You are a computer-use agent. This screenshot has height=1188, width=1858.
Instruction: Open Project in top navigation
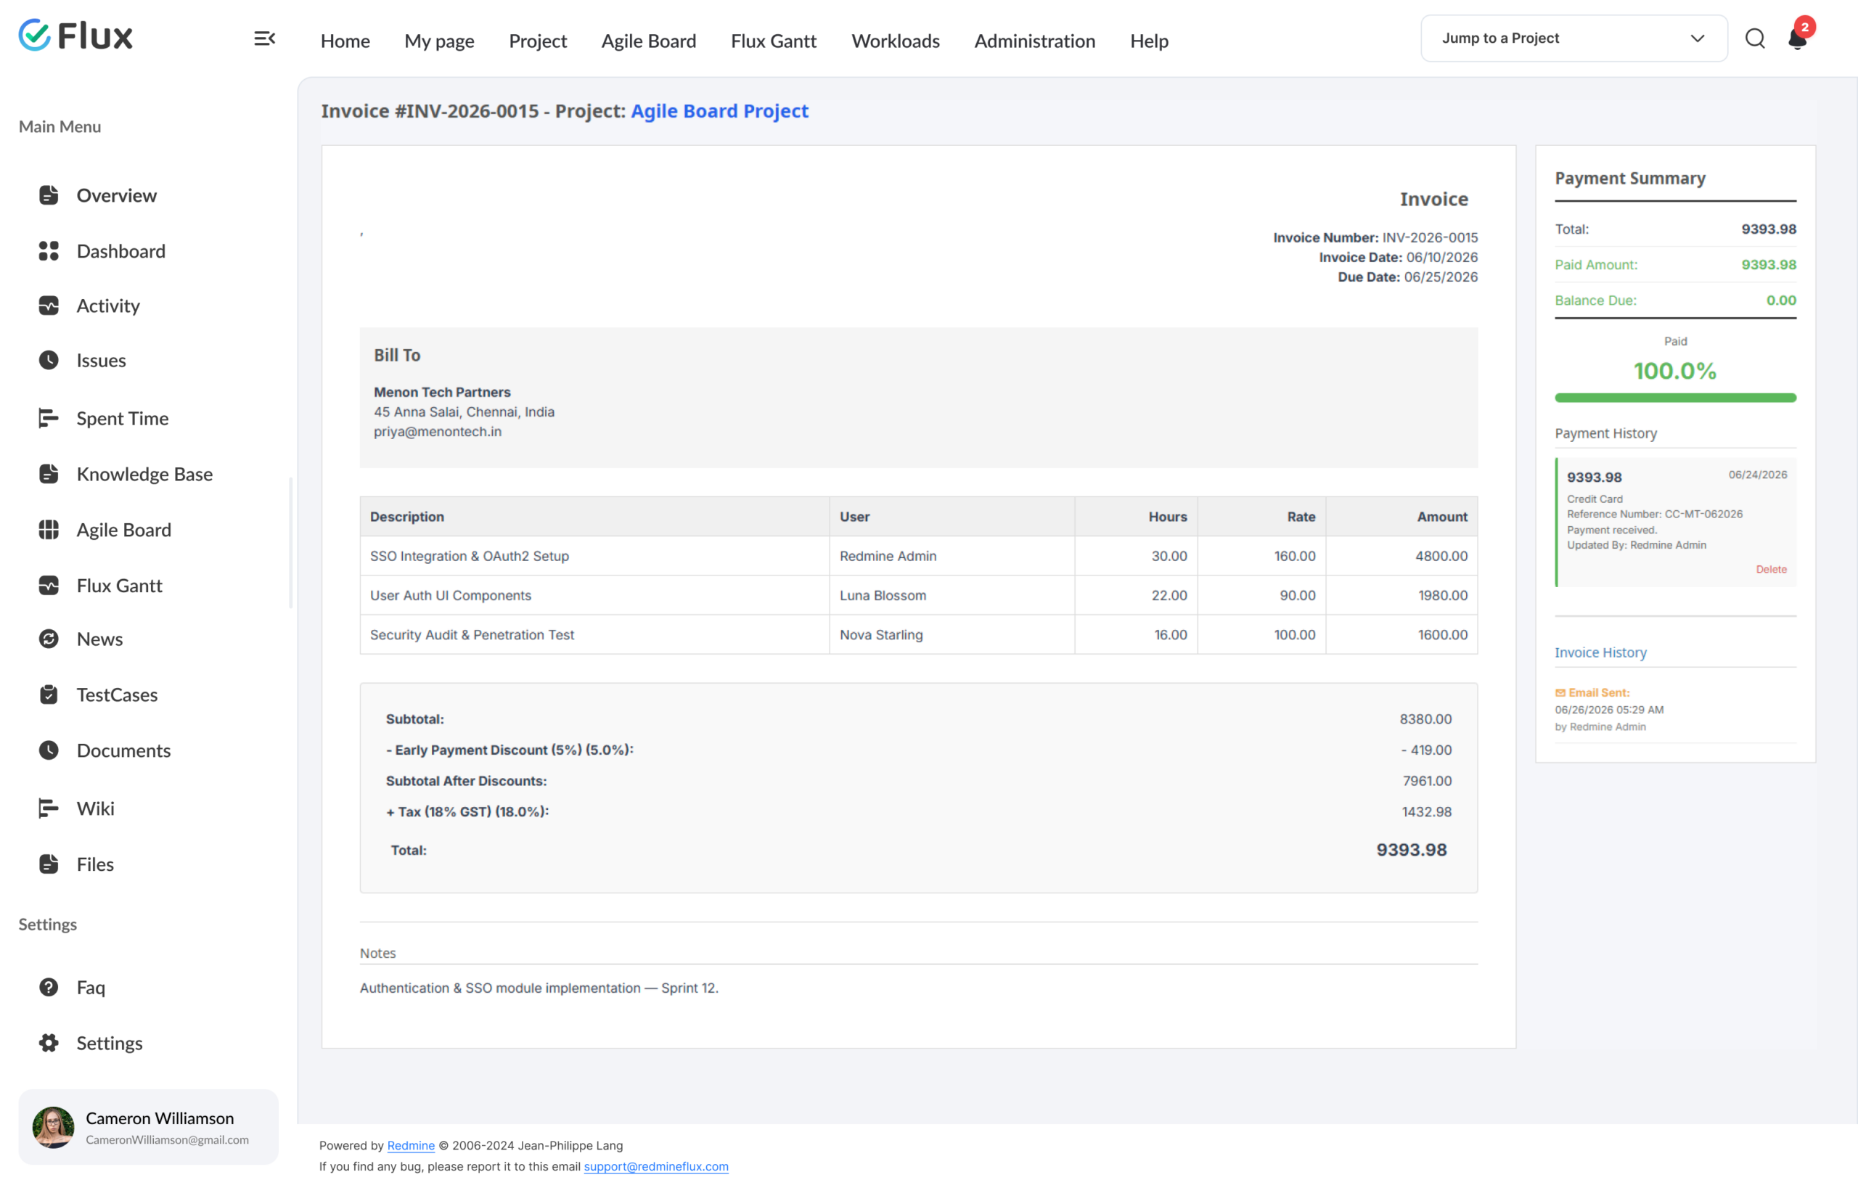coord(538,41)
